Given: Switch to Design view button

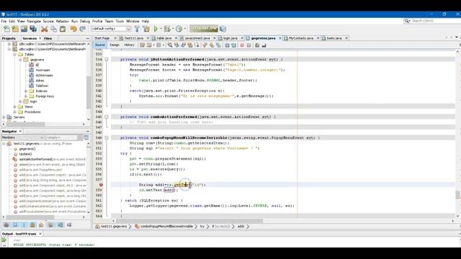Looking at the screenshot, I should pyautogui.click(x=115, y=45).
